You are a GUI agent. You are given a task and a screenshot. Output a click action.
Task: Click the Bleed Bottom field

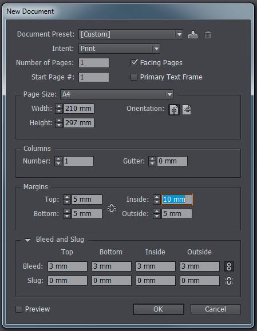point(112,266)
